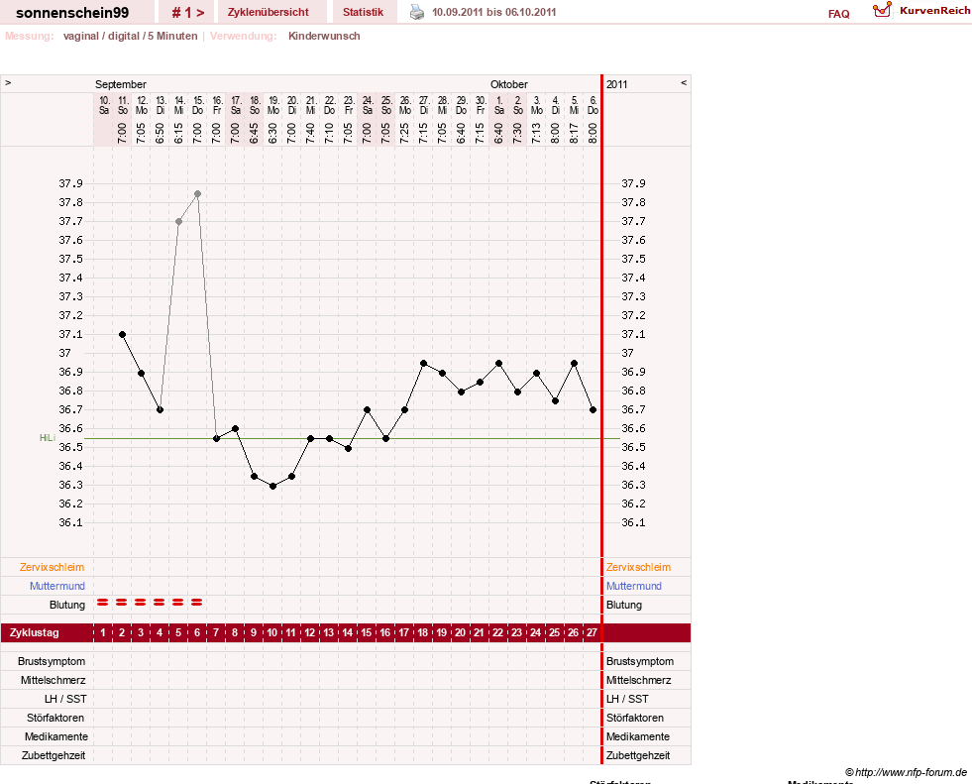972x784 pixels.
Task: Click the bleeding marker on cycle day 1
Action: (x=103, y=603)
